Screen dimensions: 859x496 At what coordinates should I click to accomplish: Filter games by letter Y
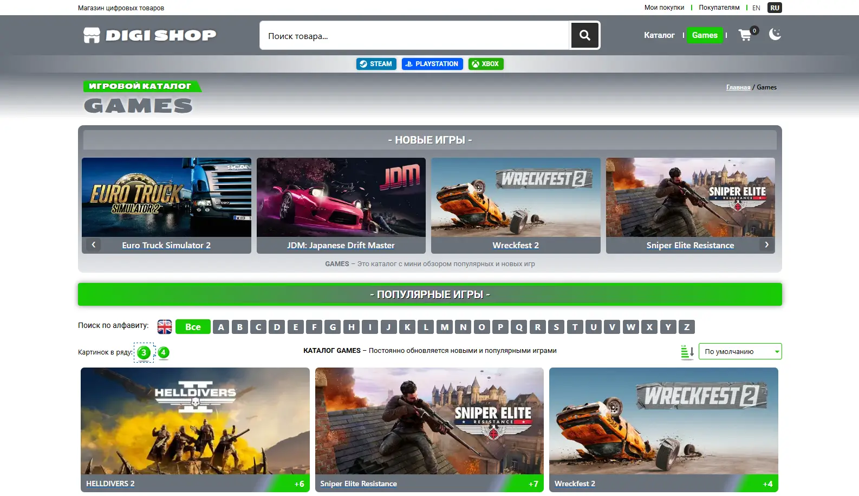tap(668, 327)
